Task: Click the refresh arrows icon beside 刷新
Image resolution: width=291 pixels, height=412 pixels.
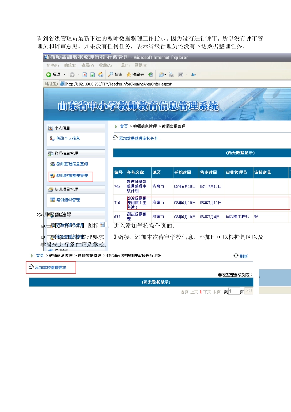Action: (x=236, y=256)
